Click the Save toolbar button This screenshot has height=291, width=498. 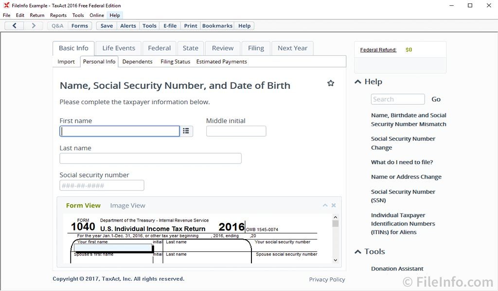pos(107,26)
